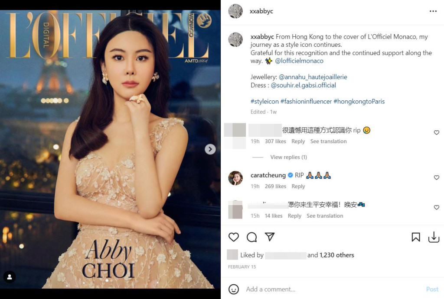Screen dimensions: 444x299
Task: Show tagged people icon on photo
Action: 10,277
